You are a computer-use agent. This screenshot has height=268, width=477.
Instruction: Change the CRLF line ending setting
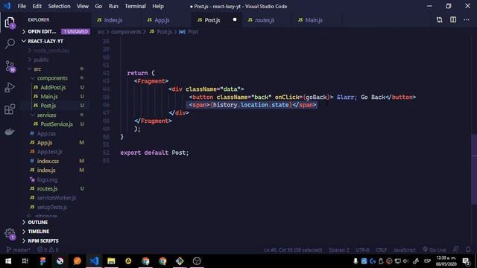click(381, 250)
